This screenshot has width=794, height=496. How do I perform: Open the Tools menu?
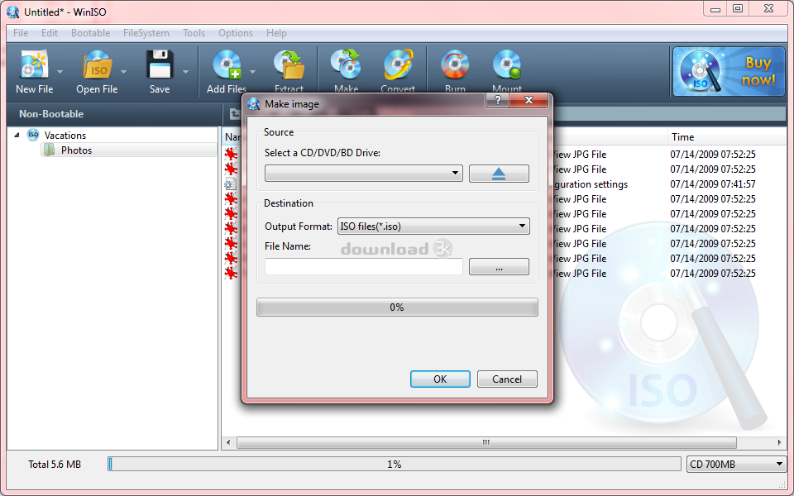(x=194, y=33)
